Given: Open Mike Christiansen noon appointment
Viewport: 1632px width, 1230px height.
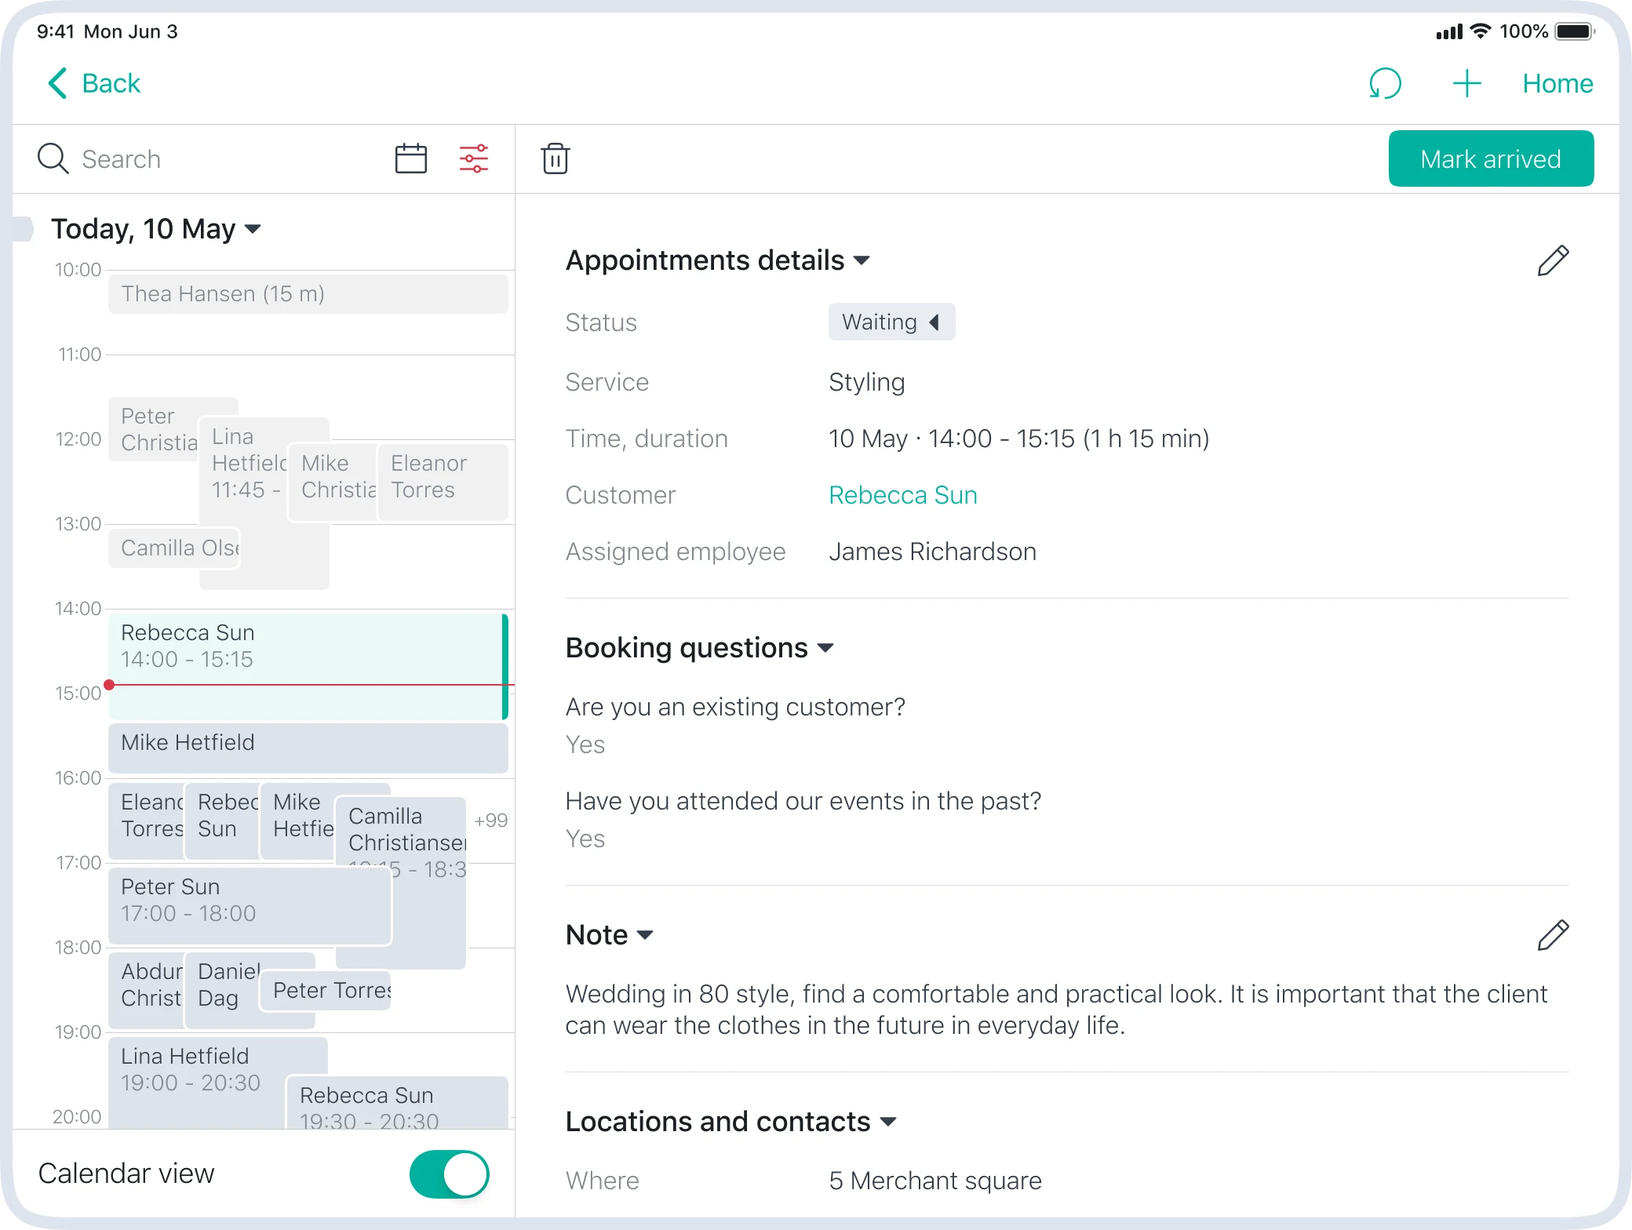Looking at the screenshot, I should coord(333,482).
